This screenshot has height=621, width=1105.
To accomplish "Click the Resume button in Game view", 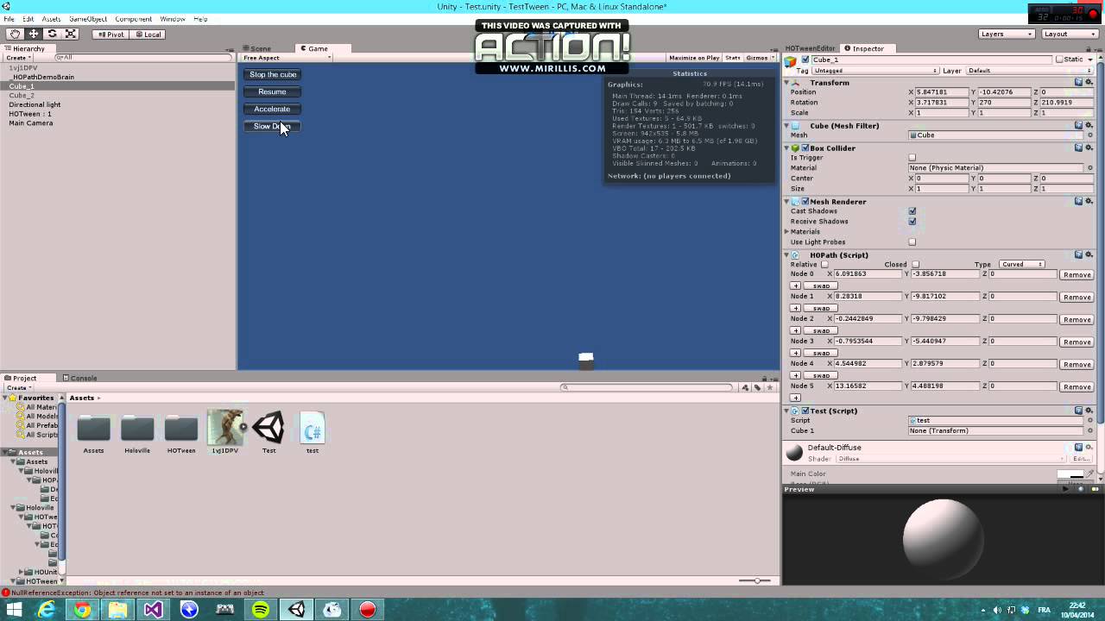I will 272,91.
